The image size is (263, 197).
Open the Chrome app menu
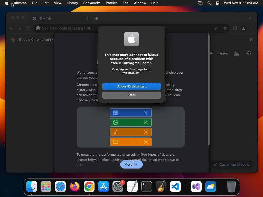pyautogui.click(x=20, y=3)
